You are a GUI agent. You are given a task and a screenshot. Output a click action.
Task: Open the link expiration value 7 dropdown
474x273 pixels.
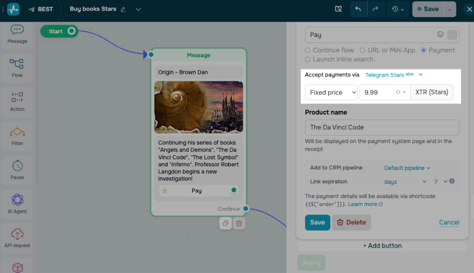pyautogui.click(x=440, y=182)
